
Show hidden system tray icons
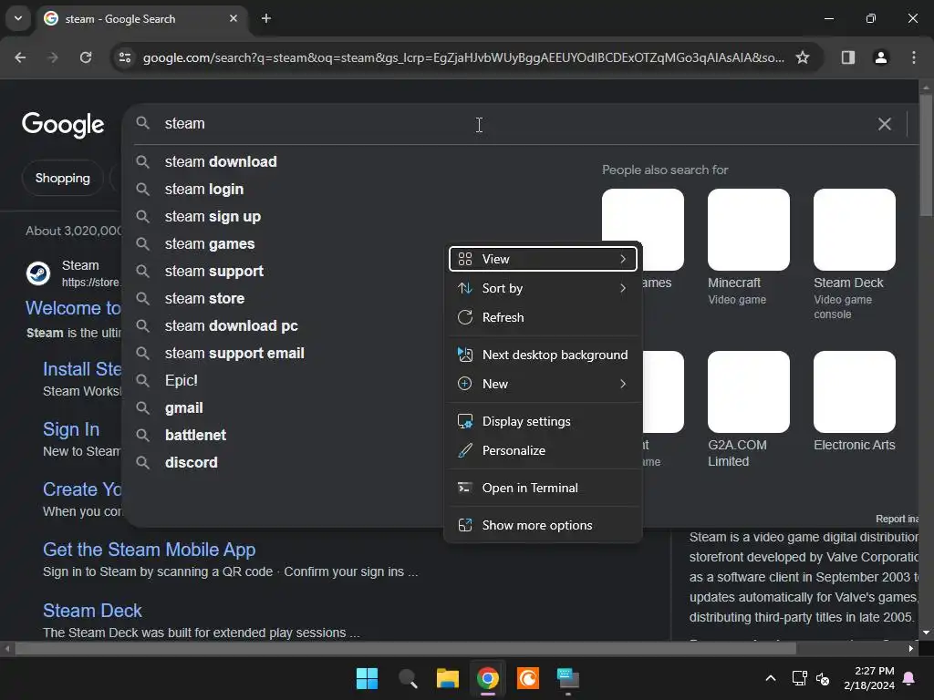tap(770, 678)
